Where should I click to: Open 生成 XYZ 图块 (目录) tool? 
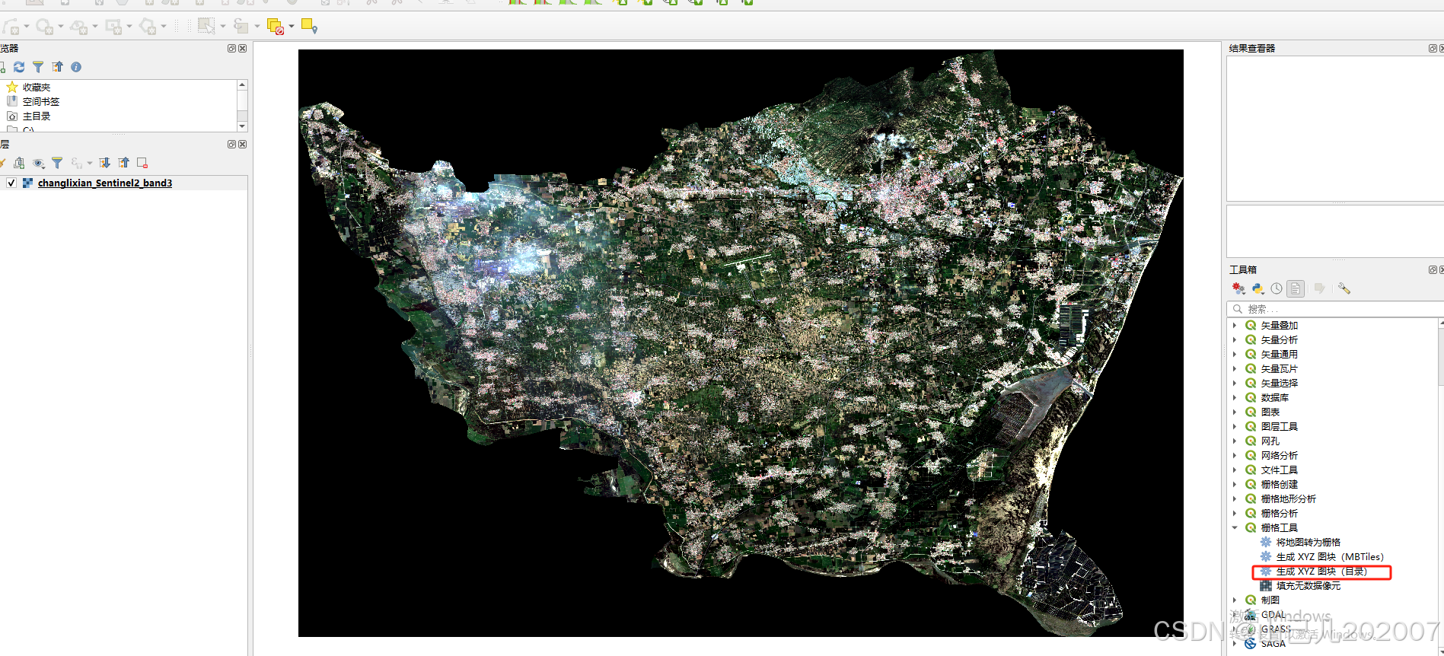1321,571
